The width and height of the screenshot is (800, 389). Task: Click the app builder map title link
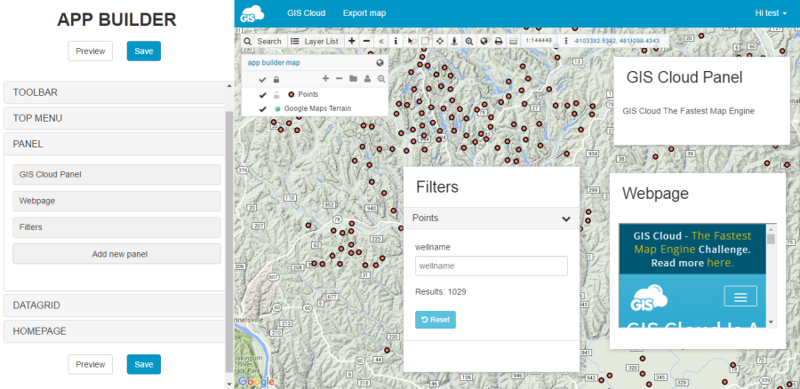[x=274, y=63]
